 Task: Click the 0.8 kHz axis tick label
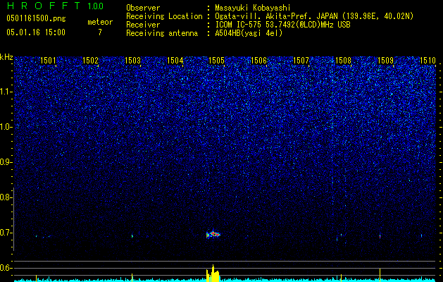point(5,197)
